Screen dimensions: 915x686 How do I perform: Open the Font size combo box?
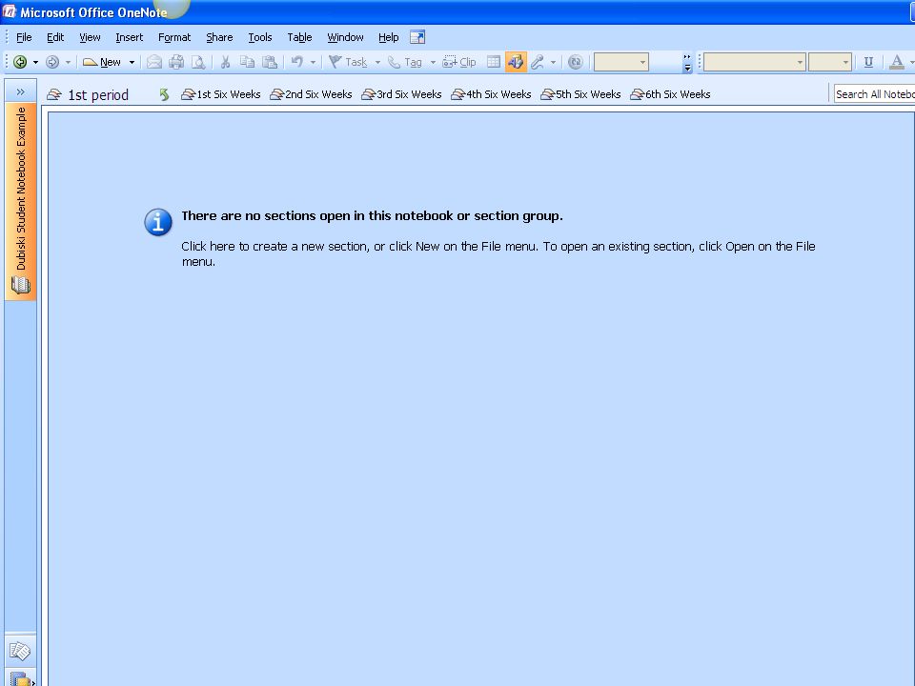coord(830,62)
